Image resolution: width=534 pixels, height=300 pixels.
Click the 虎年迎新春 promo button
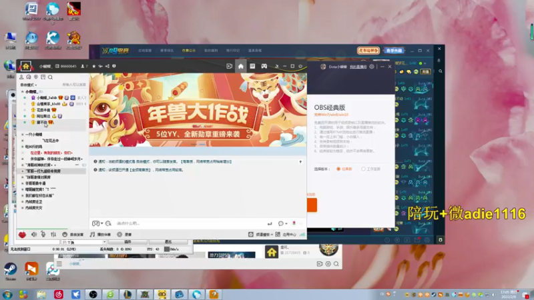coord(368,51)
